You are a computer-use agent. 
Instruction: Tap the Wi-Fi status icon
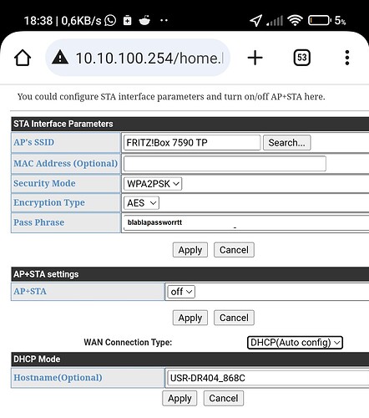click(x=295, y=20)
